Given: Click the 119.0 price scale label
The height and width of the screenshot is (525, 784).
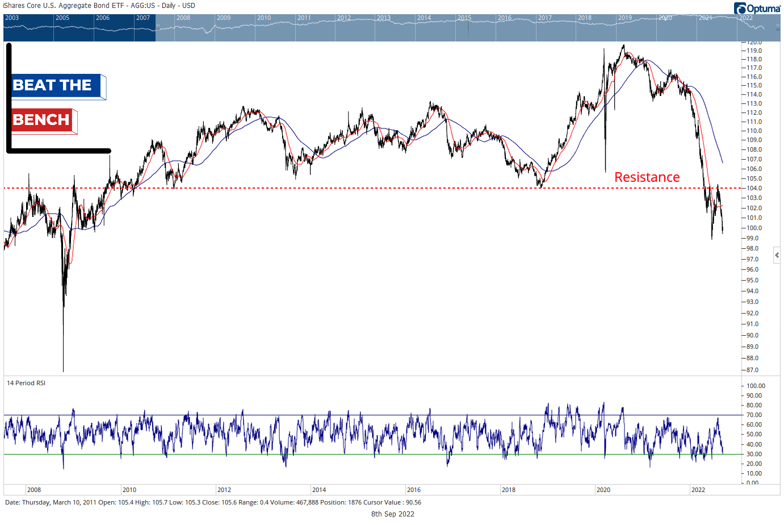Looking at the screenshot, I should pyautogui.click(x=754, y=51).
